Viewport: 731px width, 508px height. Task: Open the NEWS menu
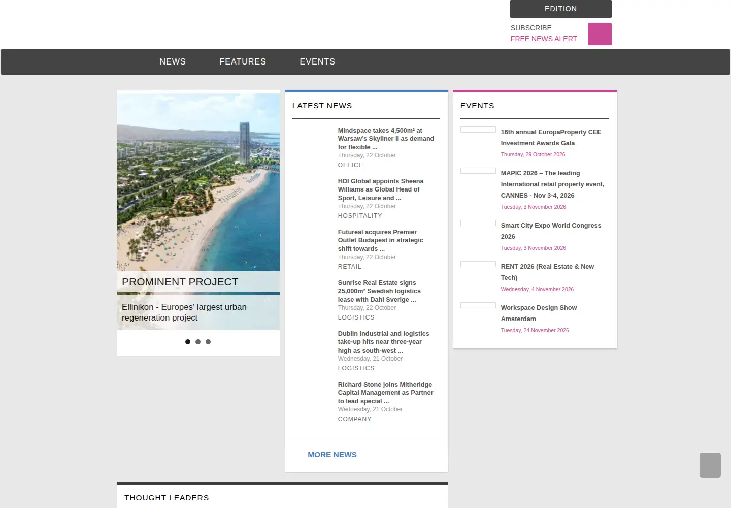(173, 61)
